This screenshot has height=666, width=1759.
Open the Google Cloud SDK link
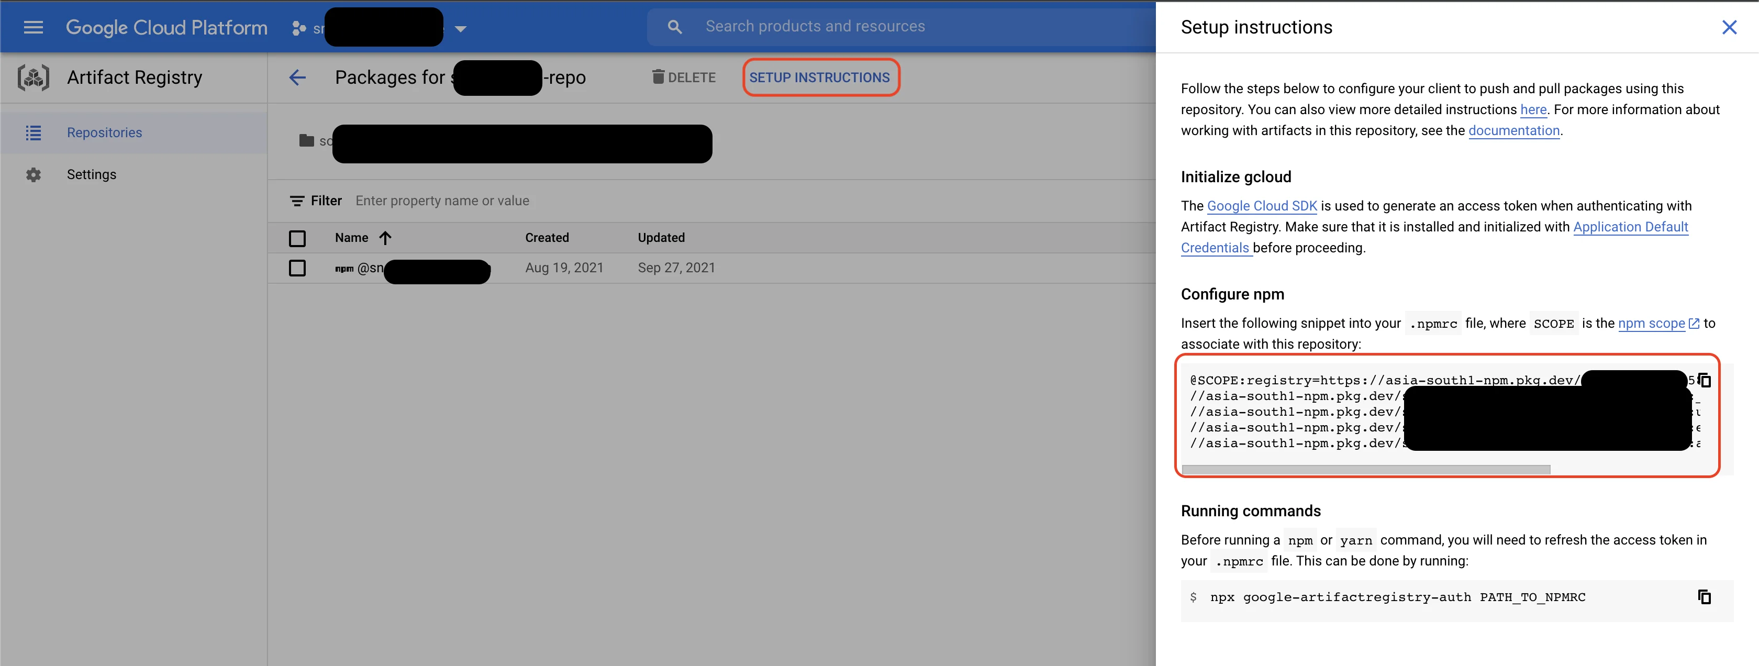[x=1262, y=206]
